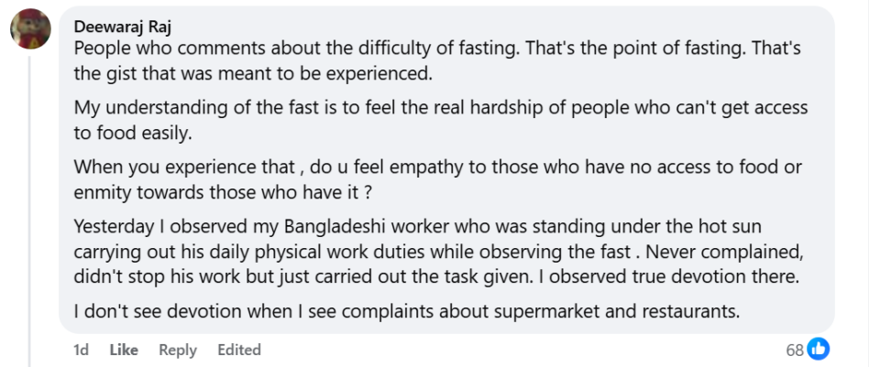Image resolution: width=869 pixels, height=367 pixels.
Task: Click the 1d comment timestamp
Action: click(x=81, y=350)
